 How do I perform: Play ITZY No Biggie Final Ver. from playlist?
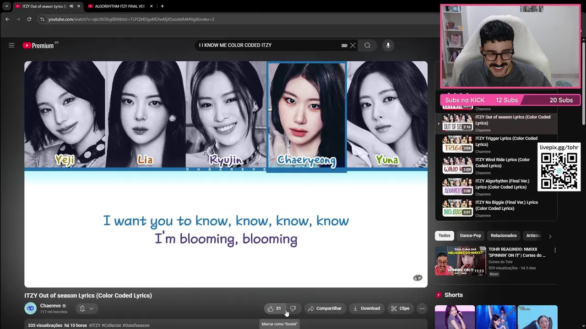pos(497,208)
